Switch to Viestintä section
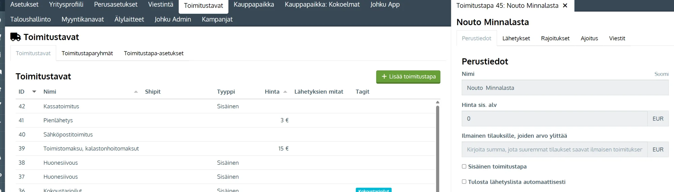Image resolution: width=674 pixels, height=192 pixels. (161, 5)
